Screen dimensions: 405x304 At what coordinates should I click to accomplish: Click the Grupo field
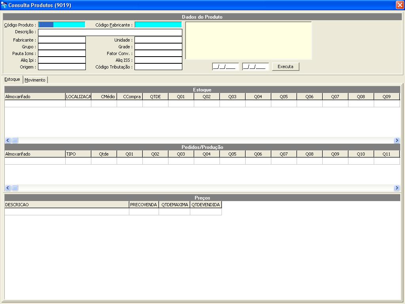click(62, 47)
